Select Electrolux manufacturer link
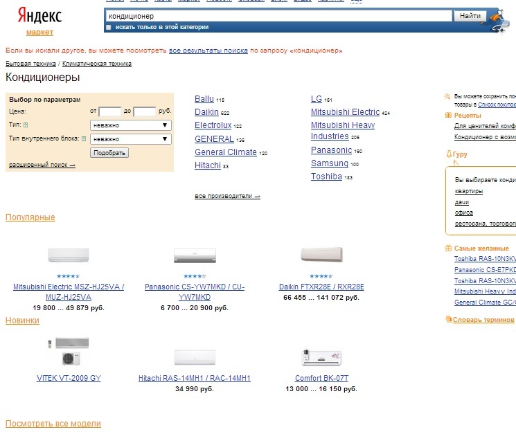Image resolution: width=516 pixels, height=432 pixels. tap(213, 125)
